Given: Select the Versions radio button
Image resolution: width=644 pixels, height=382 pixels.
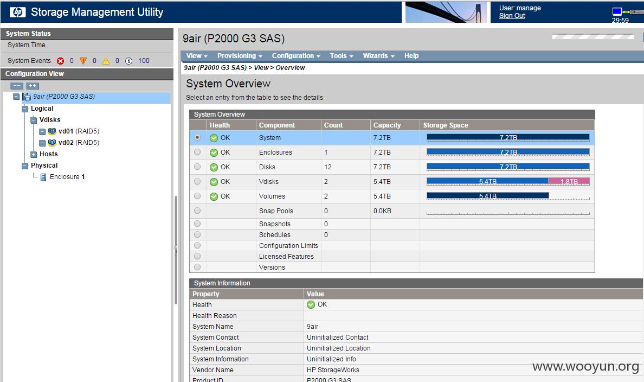Looking at the screenshot, I should (x=197, y=267).
